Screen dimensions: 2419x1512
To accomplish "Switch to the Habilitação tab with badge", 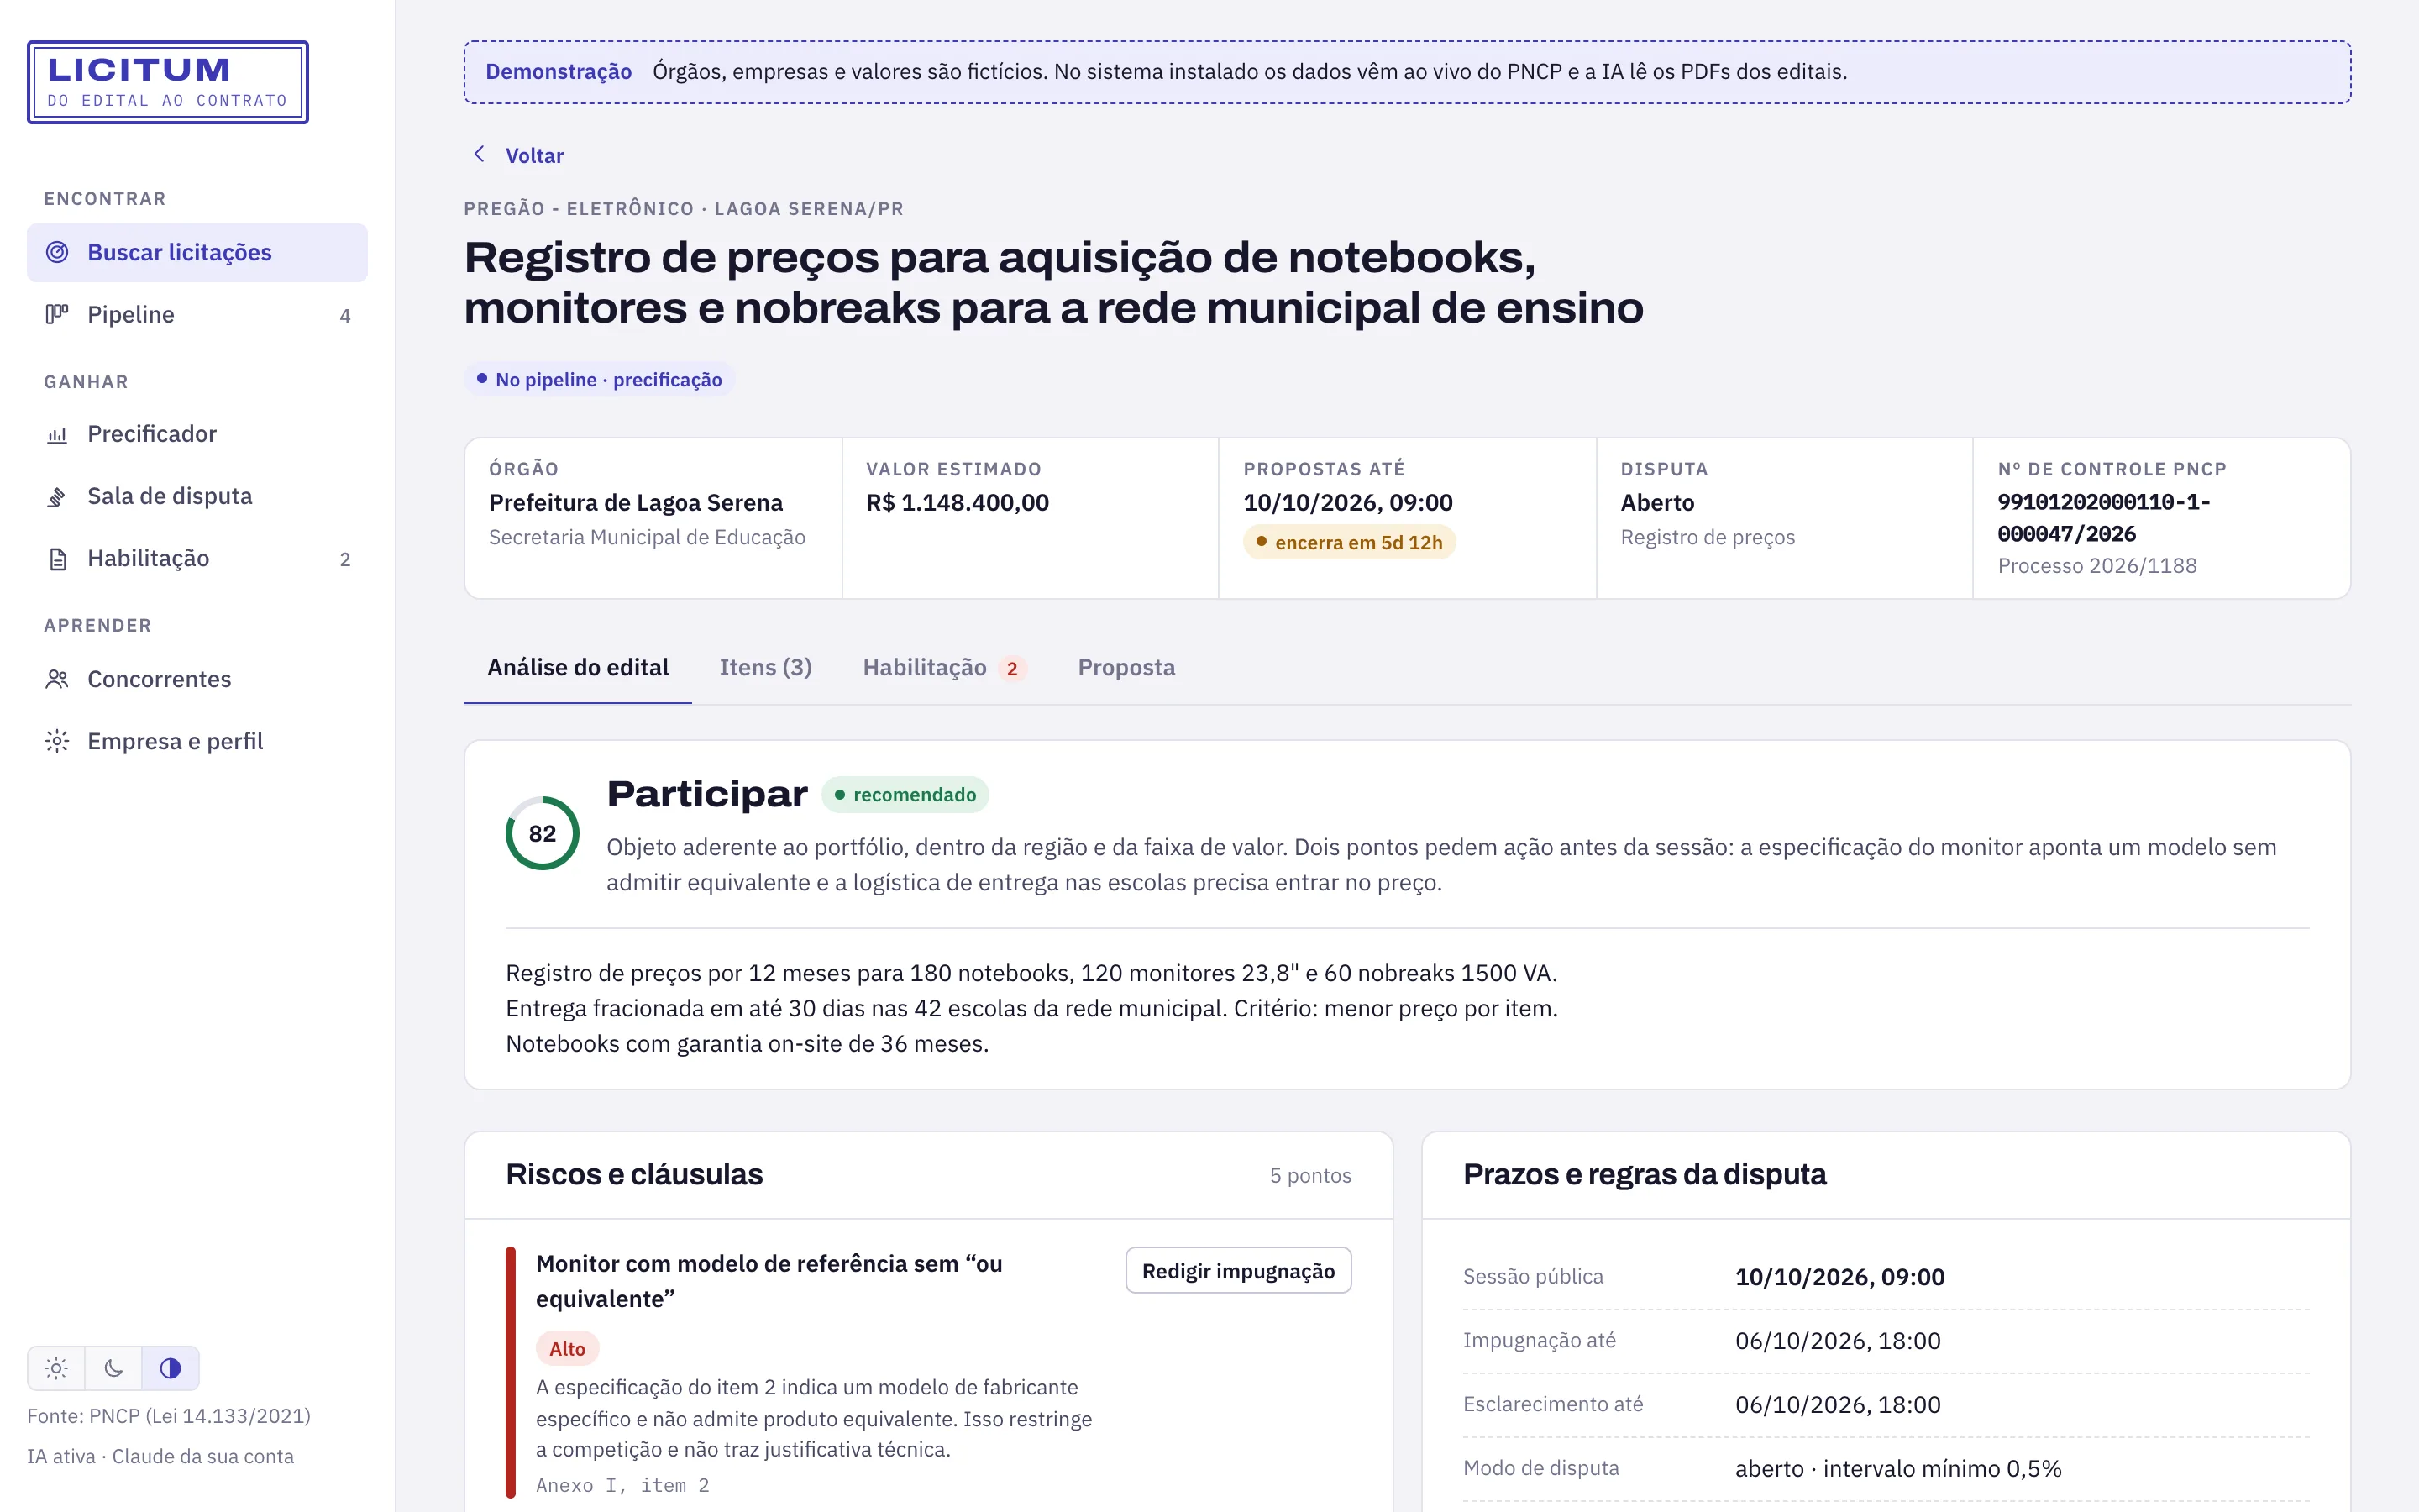I will pos(945,667).
